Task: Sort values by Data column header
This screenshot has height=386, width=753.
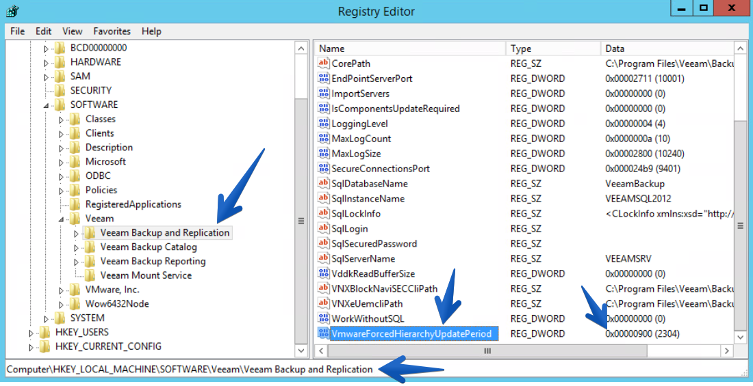Action: (667, 49)
